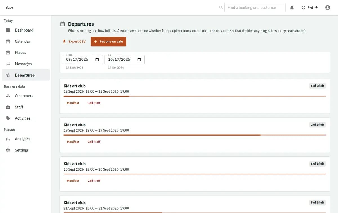Click '19 Sept 2026, 18:00 — 19 Sept 2026, 19:00'

pos(96,131)
